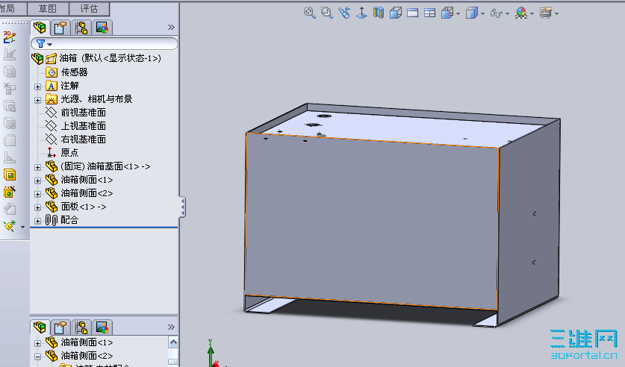625x367 pixels.
Task: Open the View Settings dropdown arrow
Action: [x=556, y=14]
